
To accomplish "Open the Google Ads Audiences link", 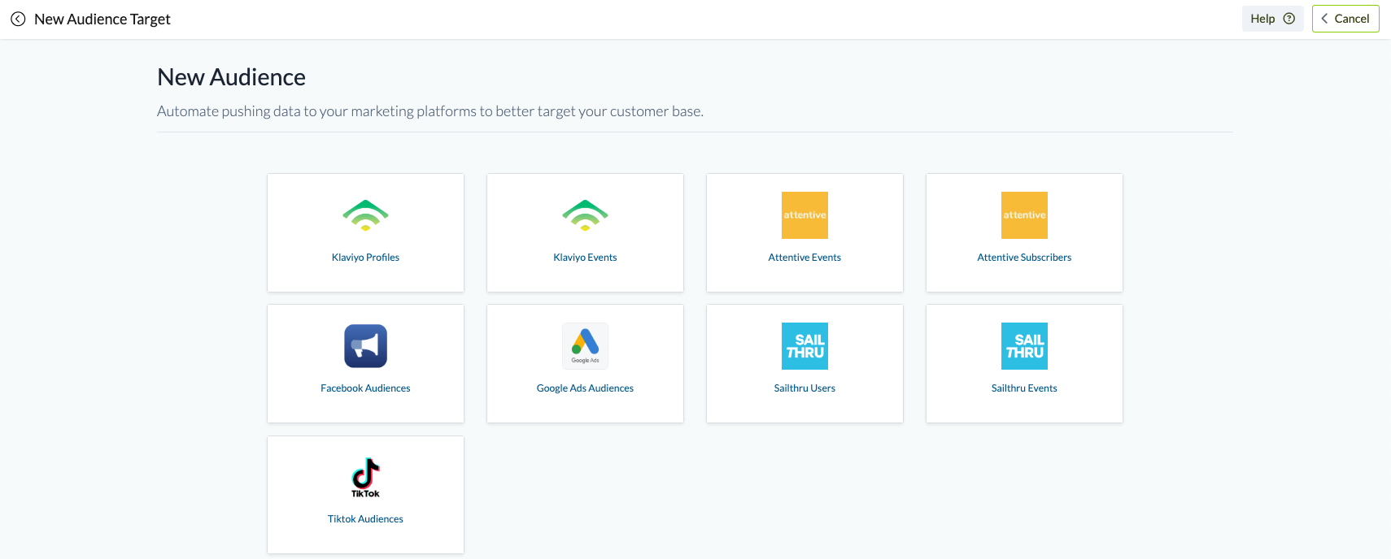I will click(585, 388).
